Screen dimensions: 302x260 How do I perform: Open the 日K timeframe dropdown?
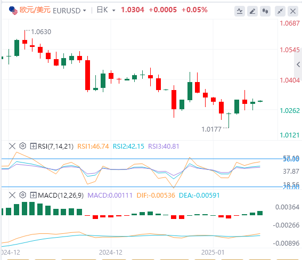113,11
